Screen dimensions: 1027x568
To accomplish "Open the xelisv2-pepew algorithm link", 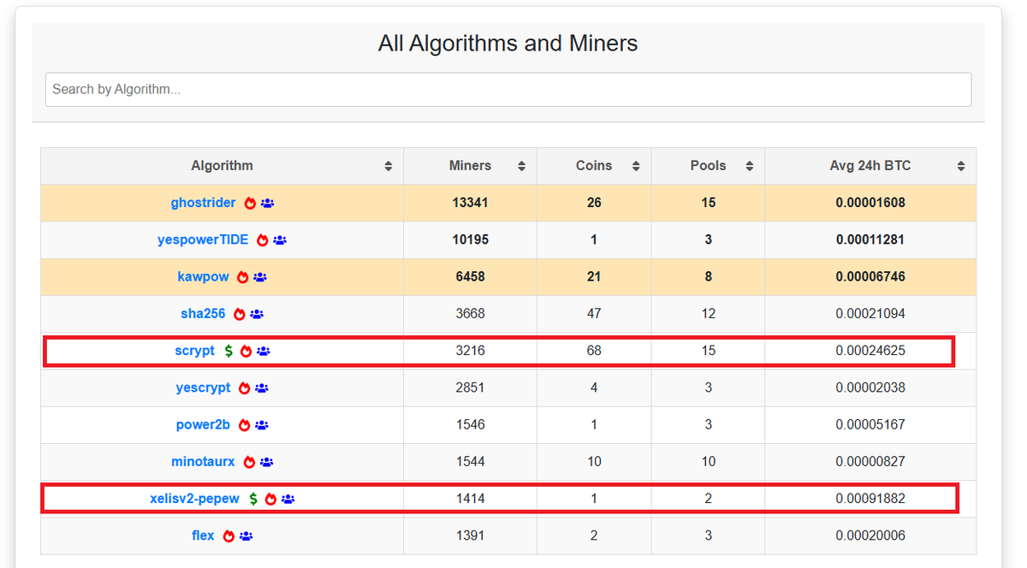I will [x=194, y=498].
